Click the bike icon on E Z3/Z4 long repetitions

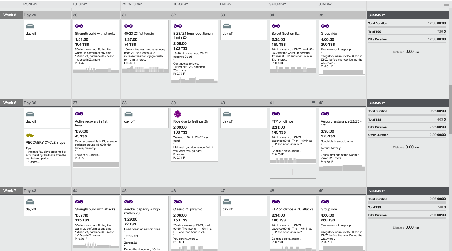178,26
